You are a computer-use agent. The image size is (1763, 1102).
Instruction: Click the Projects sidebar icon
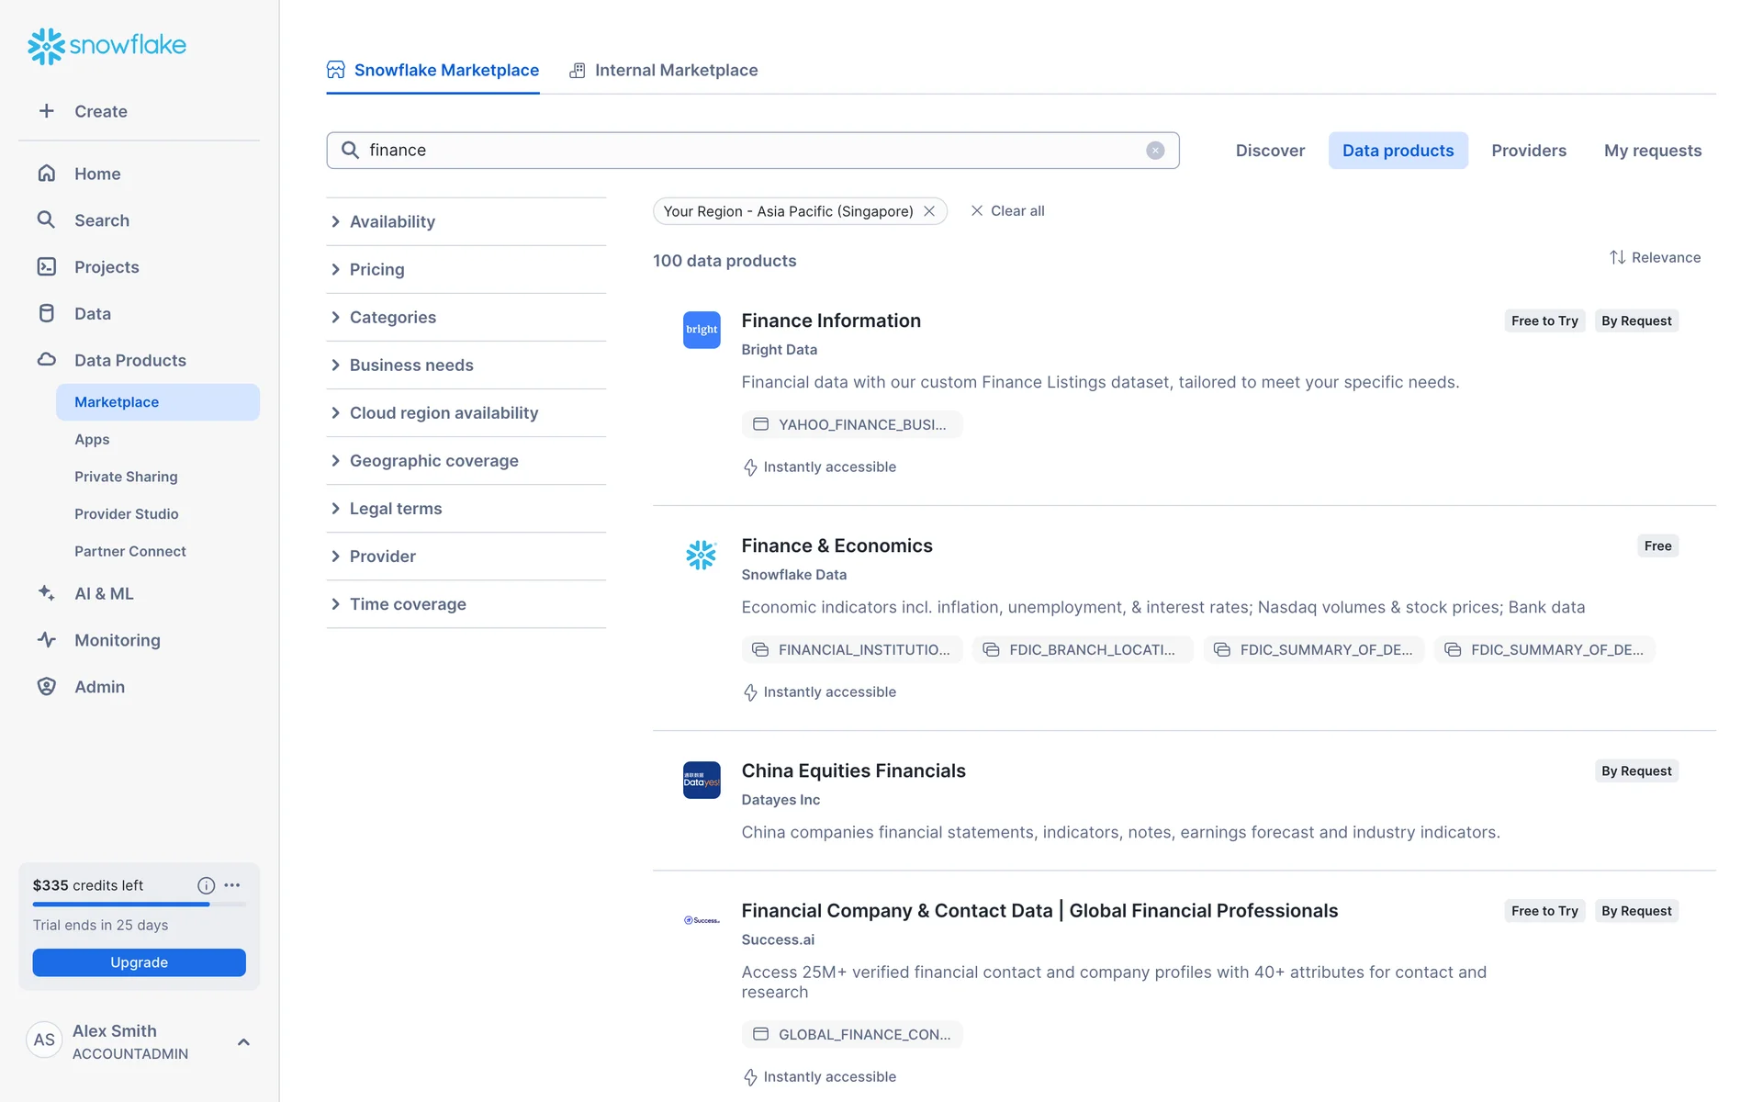click(47, 267)
